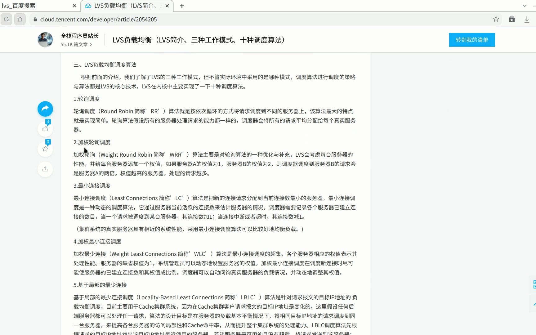536x335 pixels.
Task: Like the article with thumbs-up icon
Action: point(45,129)
